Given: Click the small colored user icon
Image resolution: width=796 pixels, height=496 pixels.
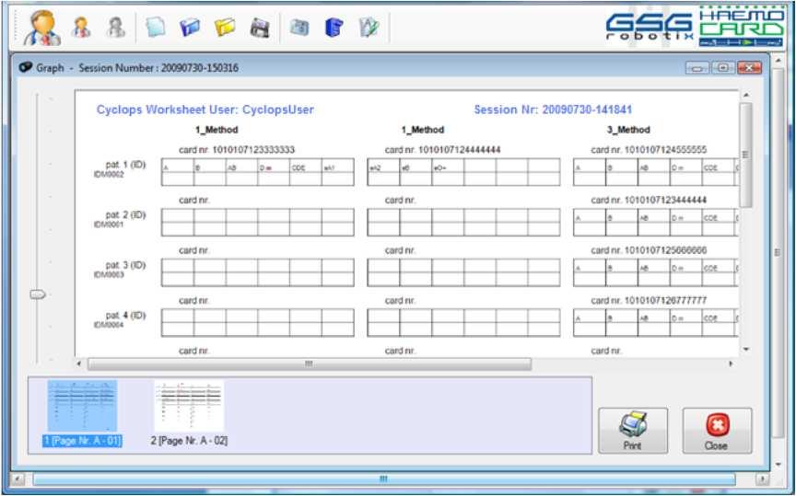Looking at the screenshot, I should tap(81, 28).
